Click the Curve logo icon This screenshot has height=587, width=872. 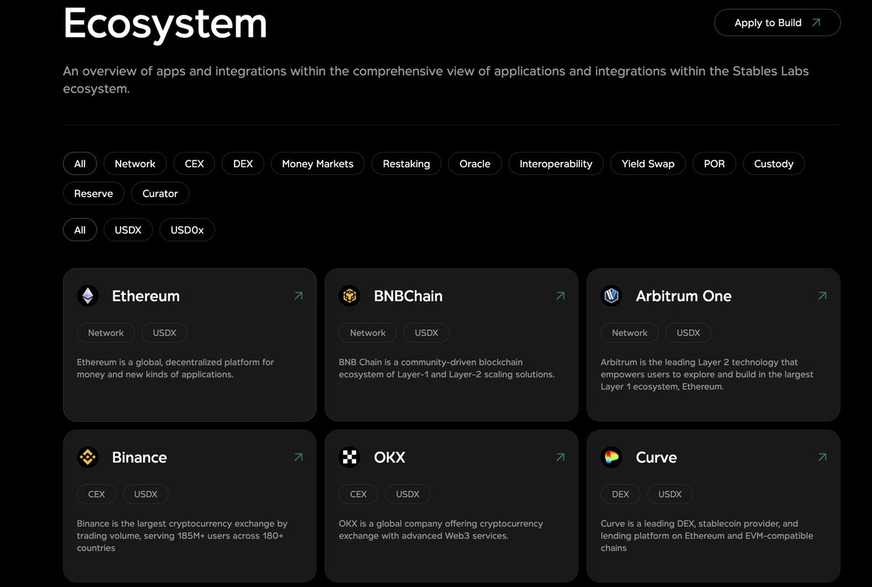pyautogui.click(x=612, y=457)
